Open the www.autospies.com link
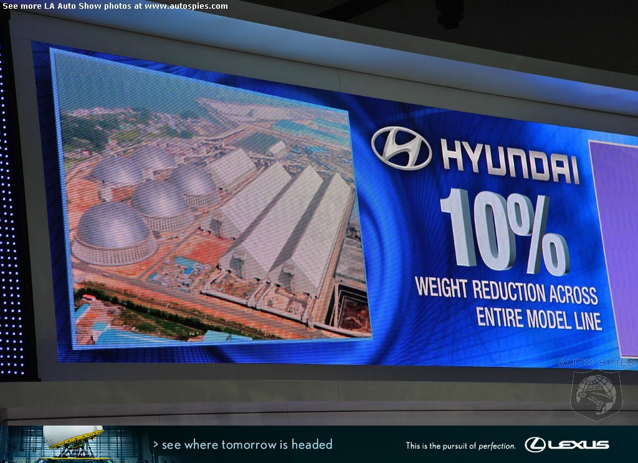The height and width of the screenshot is (463, 638). [186, 6]
